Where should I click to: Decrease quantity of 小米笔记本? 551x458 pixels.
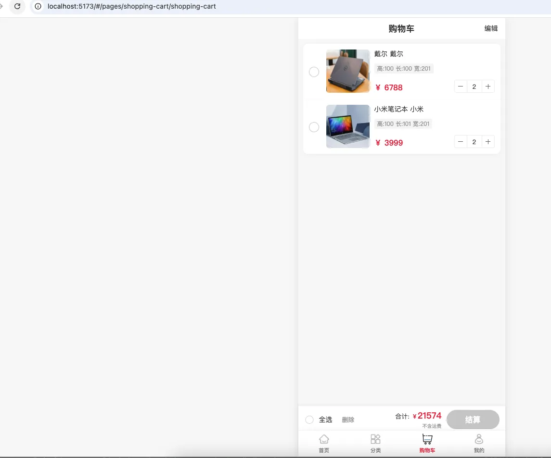point(461,142)
